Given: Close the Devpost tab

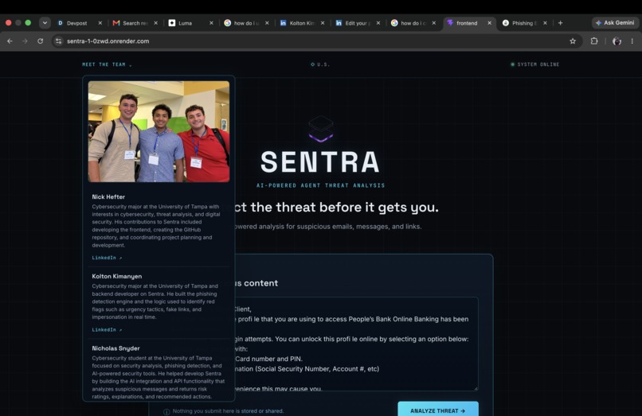Looking at the screenshot, I should [x=100, y=23].
